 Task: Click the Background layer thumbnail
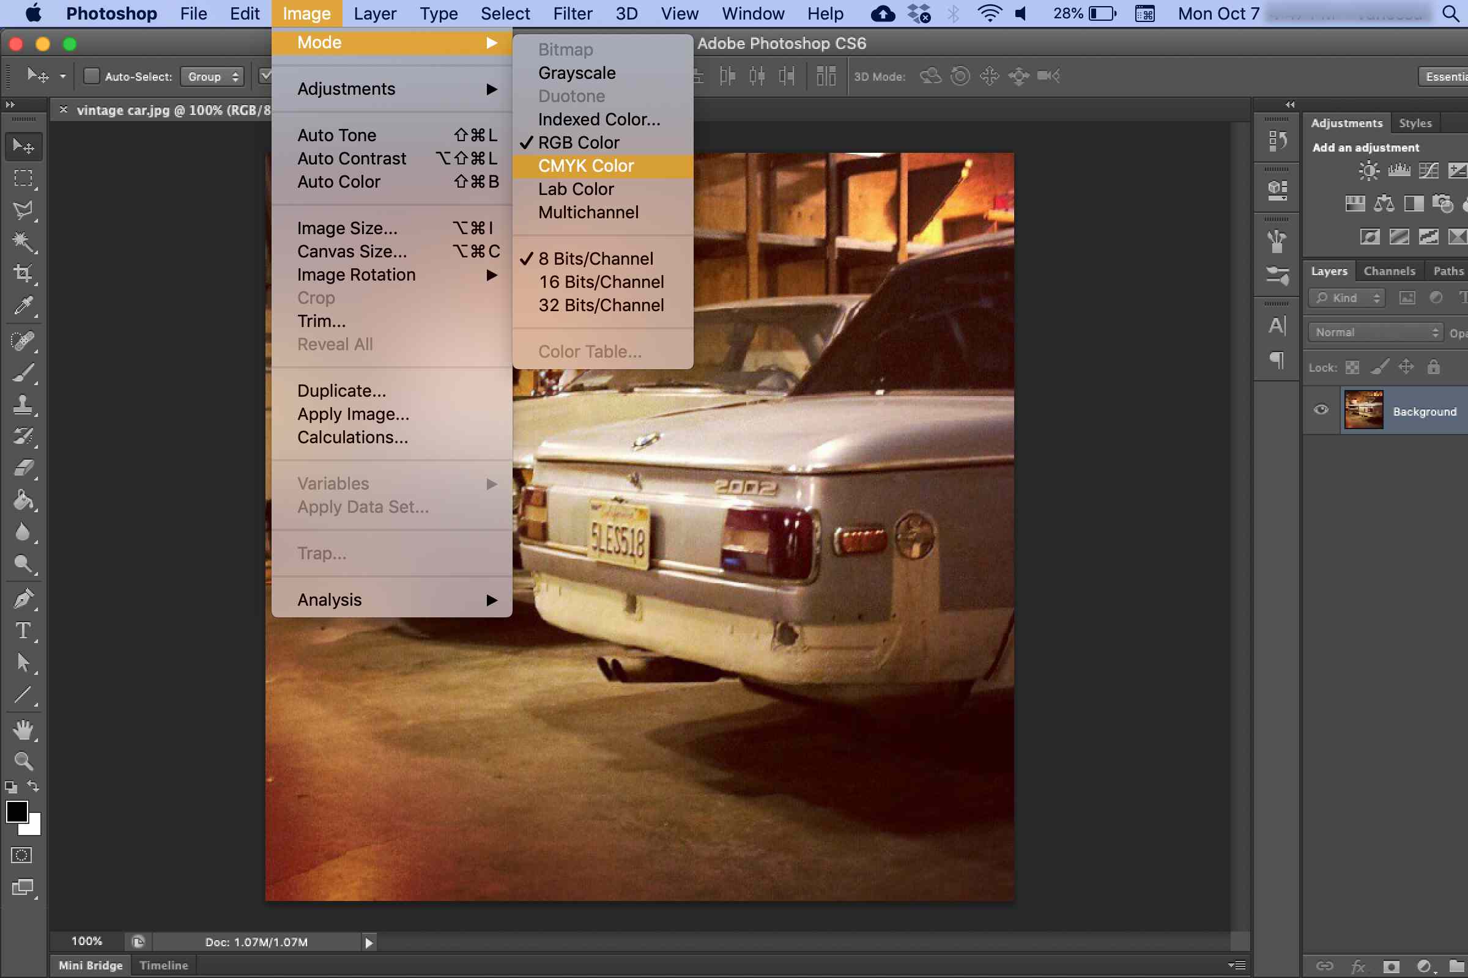pos(1363,410)
